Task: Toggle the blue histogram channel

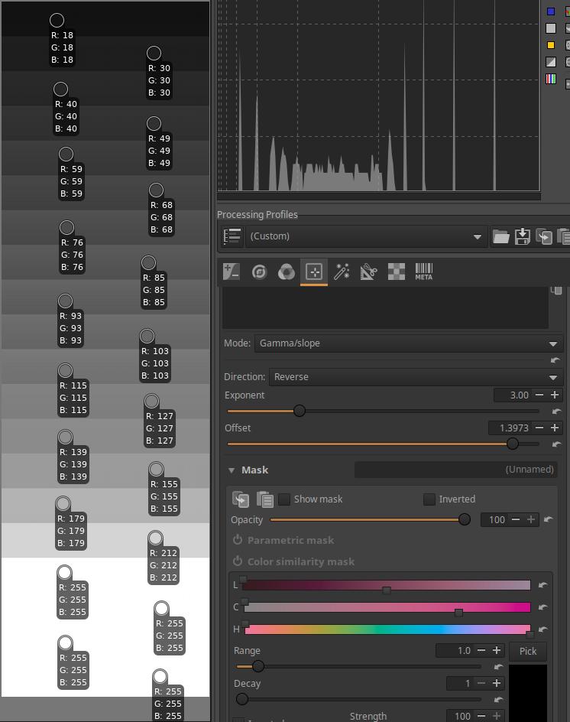Action: click(x=550, y=11)
